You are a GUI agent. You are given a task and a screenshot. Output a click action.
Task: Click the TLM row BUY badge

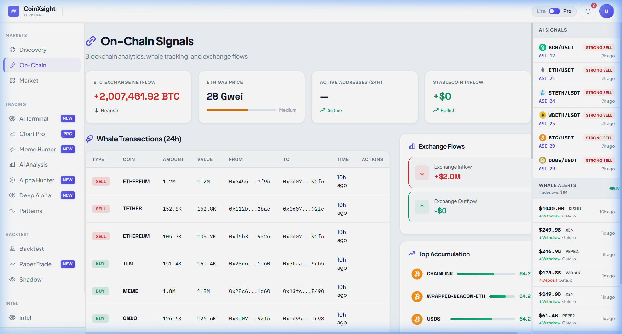[100, 264]
